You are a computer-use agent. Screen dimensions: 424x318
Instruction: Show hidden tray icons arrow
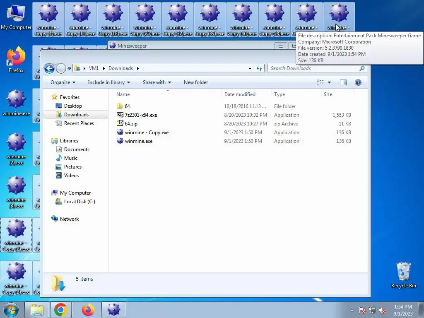[352, 310]
